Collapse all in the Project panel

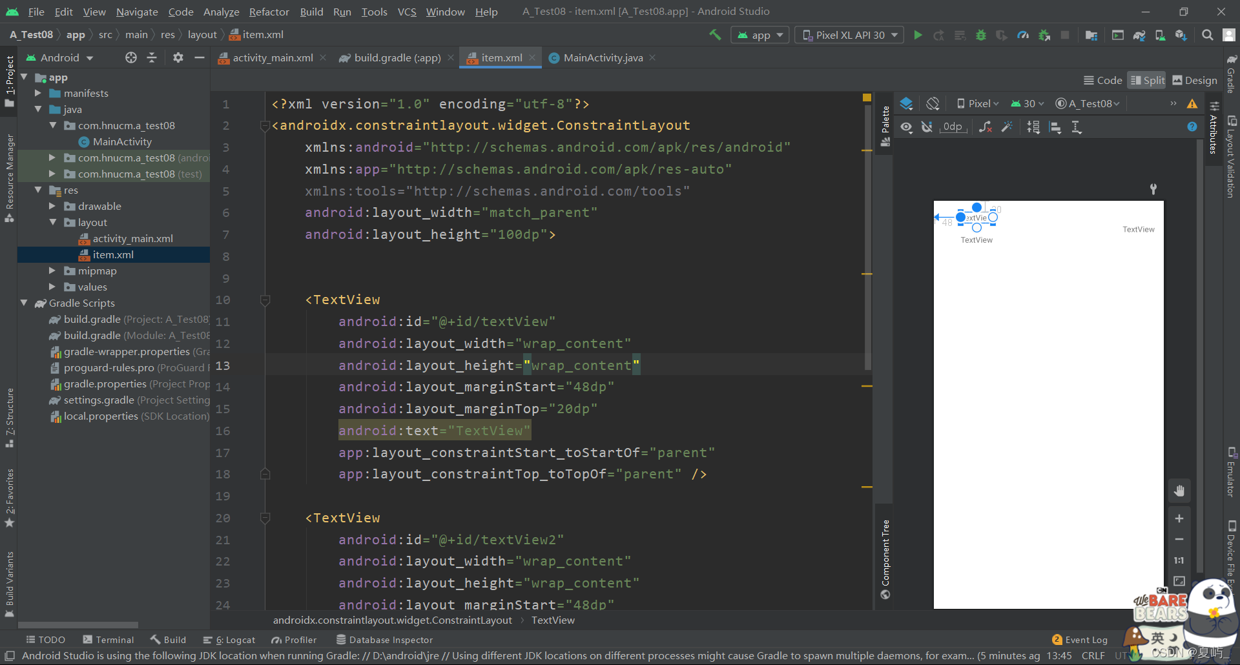[x=152, y=57]
